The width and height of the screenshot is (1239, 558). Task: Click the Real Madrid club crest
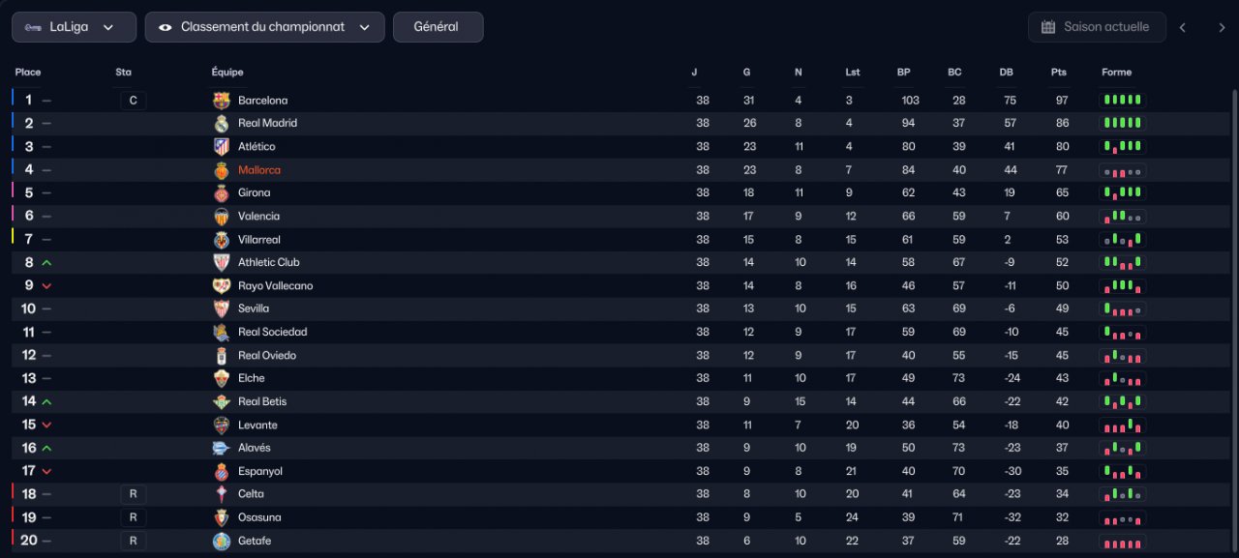tap(221, 124)
